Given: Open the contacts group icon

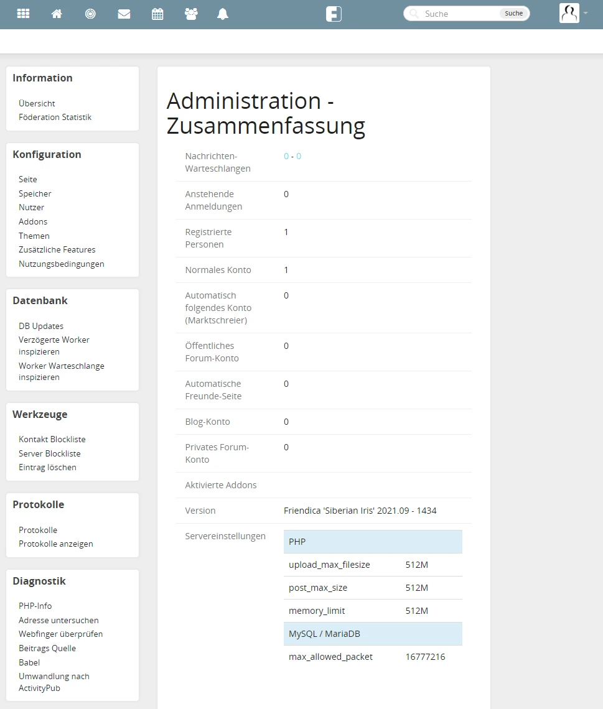Looking at the screenshot, I should tap(191, 14).
